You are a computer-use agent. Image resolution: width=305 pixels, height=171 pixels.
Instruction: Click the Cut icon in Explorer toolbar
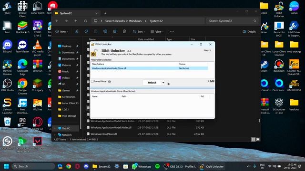[77, 31]
